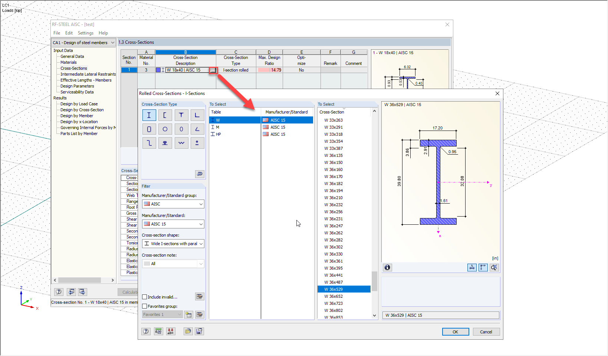Select the rectangular hollow section type
Screen dimensions: 608x356
149,129
